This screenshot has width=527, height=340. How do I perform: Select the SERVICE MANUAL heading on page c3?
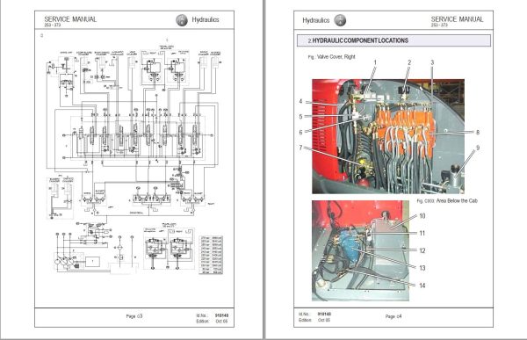(x=70, y=19)
